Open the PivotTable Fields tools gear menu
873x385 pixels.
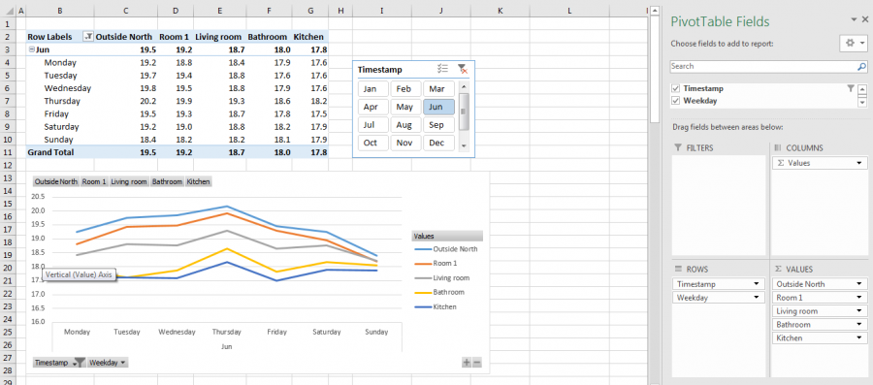[853, 43]
